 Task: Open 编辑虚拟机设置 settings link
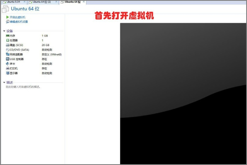tap(19, 22)
